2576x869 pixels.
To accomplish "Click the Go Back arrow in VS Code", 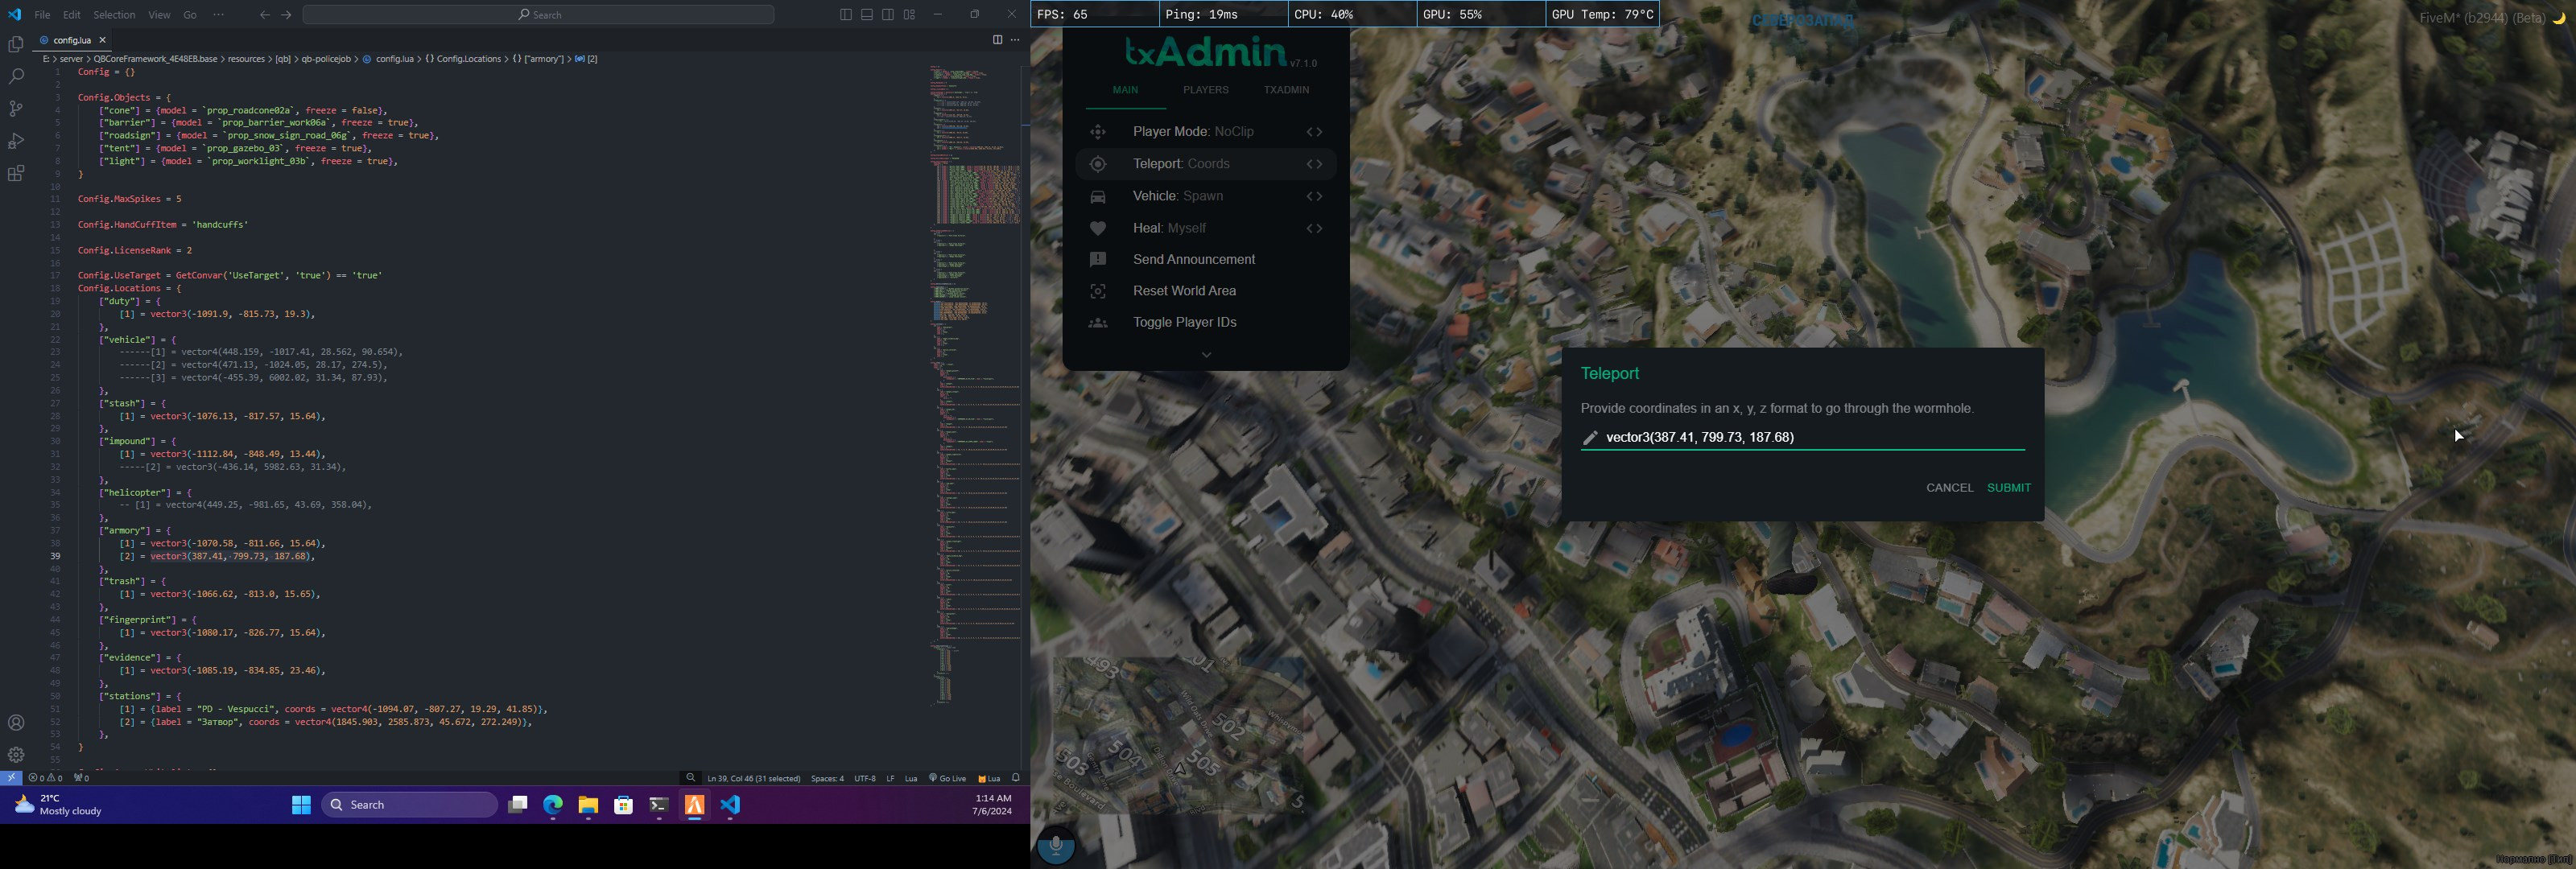I will pyautogui.click(x=264, y=15).
